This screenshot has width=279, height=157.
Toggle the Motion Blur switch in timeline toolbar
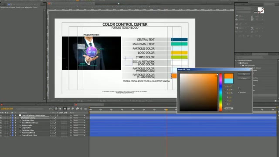(69, 109)
